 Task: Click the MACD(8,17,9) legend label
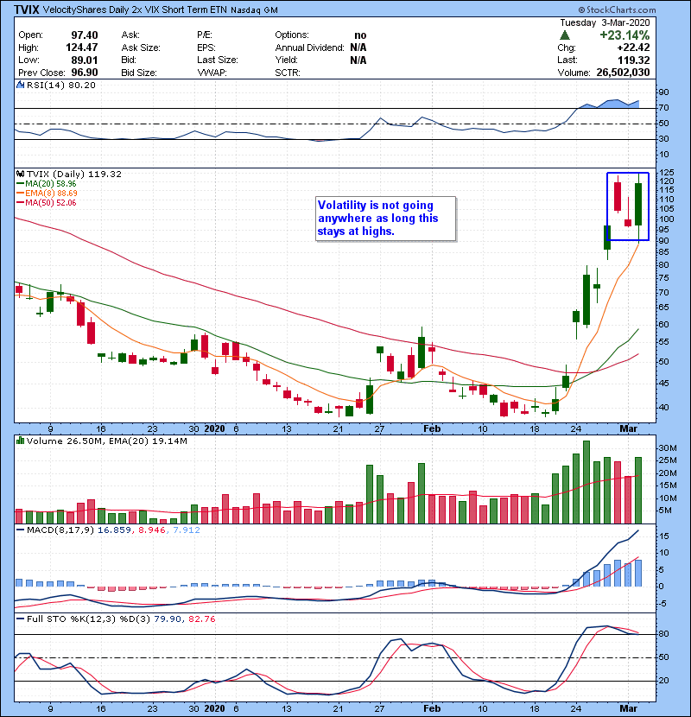coord(60,530)
